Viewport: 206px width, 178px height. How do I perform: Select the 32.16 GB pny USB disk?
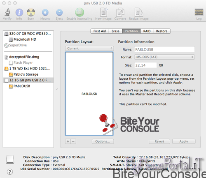[x=28, y=80]
